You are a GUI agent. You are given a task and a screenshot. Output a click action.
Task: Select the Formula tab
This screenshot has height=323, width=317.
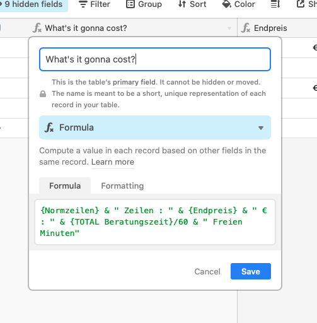tap(65, 185)
